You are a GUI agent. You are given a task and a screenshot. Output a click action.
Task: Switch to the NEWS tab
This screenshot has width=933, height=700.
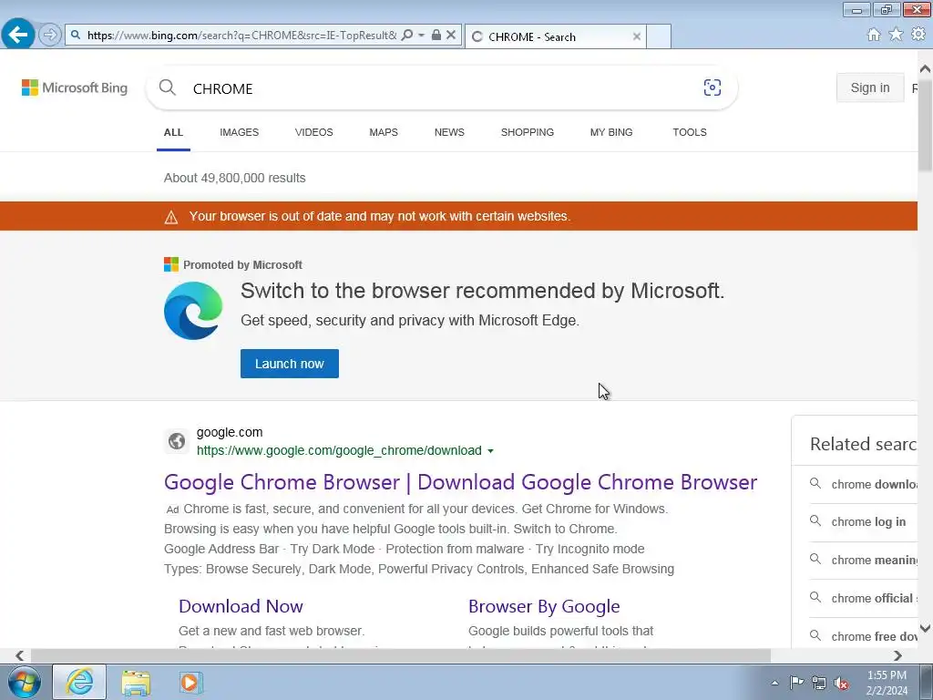449,132
